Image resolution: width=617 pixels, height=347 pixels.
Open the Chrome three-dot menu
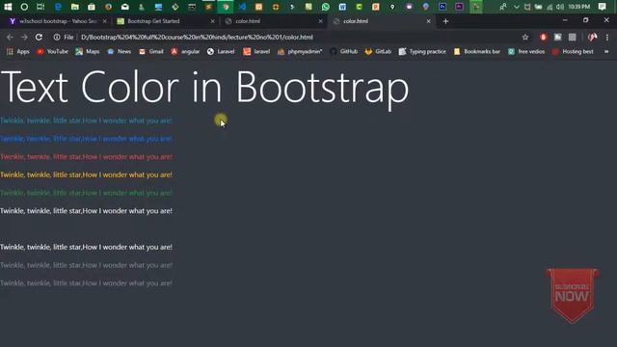[607, 37]
